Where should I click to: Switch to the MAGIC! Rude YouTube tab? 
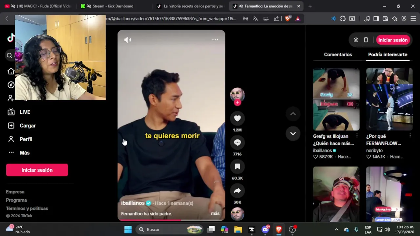[38, 6]
